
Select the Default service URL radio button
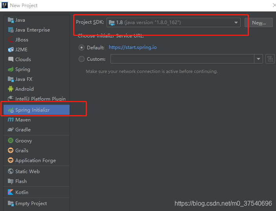tap(81, 47)
